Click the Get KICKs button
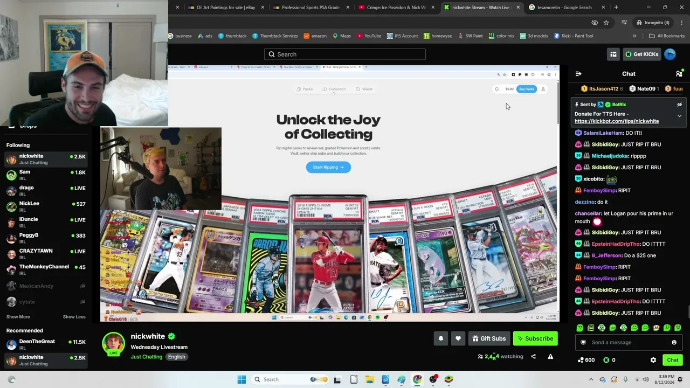This screenshot has height=388, width=690. pos(642,54)
